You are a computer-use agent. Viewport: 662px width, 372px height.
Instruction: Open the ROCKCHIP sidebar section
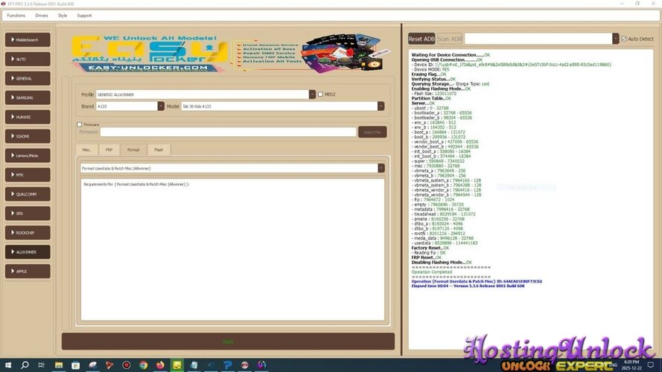(28, 232)
